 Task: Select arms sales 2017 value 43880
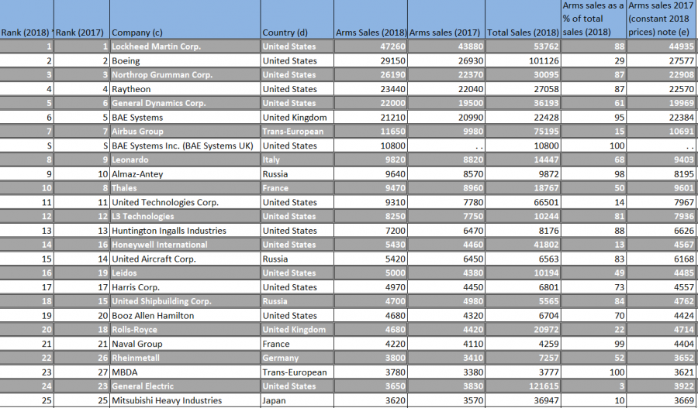coord(447,46)
